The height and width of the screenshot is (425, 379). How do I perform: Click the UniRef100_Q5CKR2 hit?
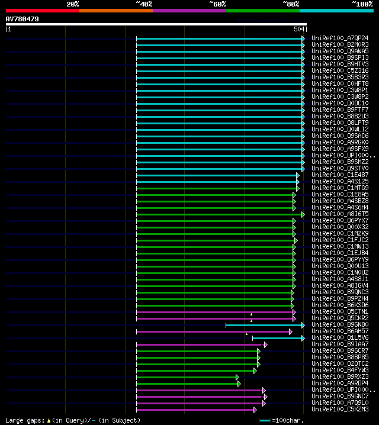point(340,318)
